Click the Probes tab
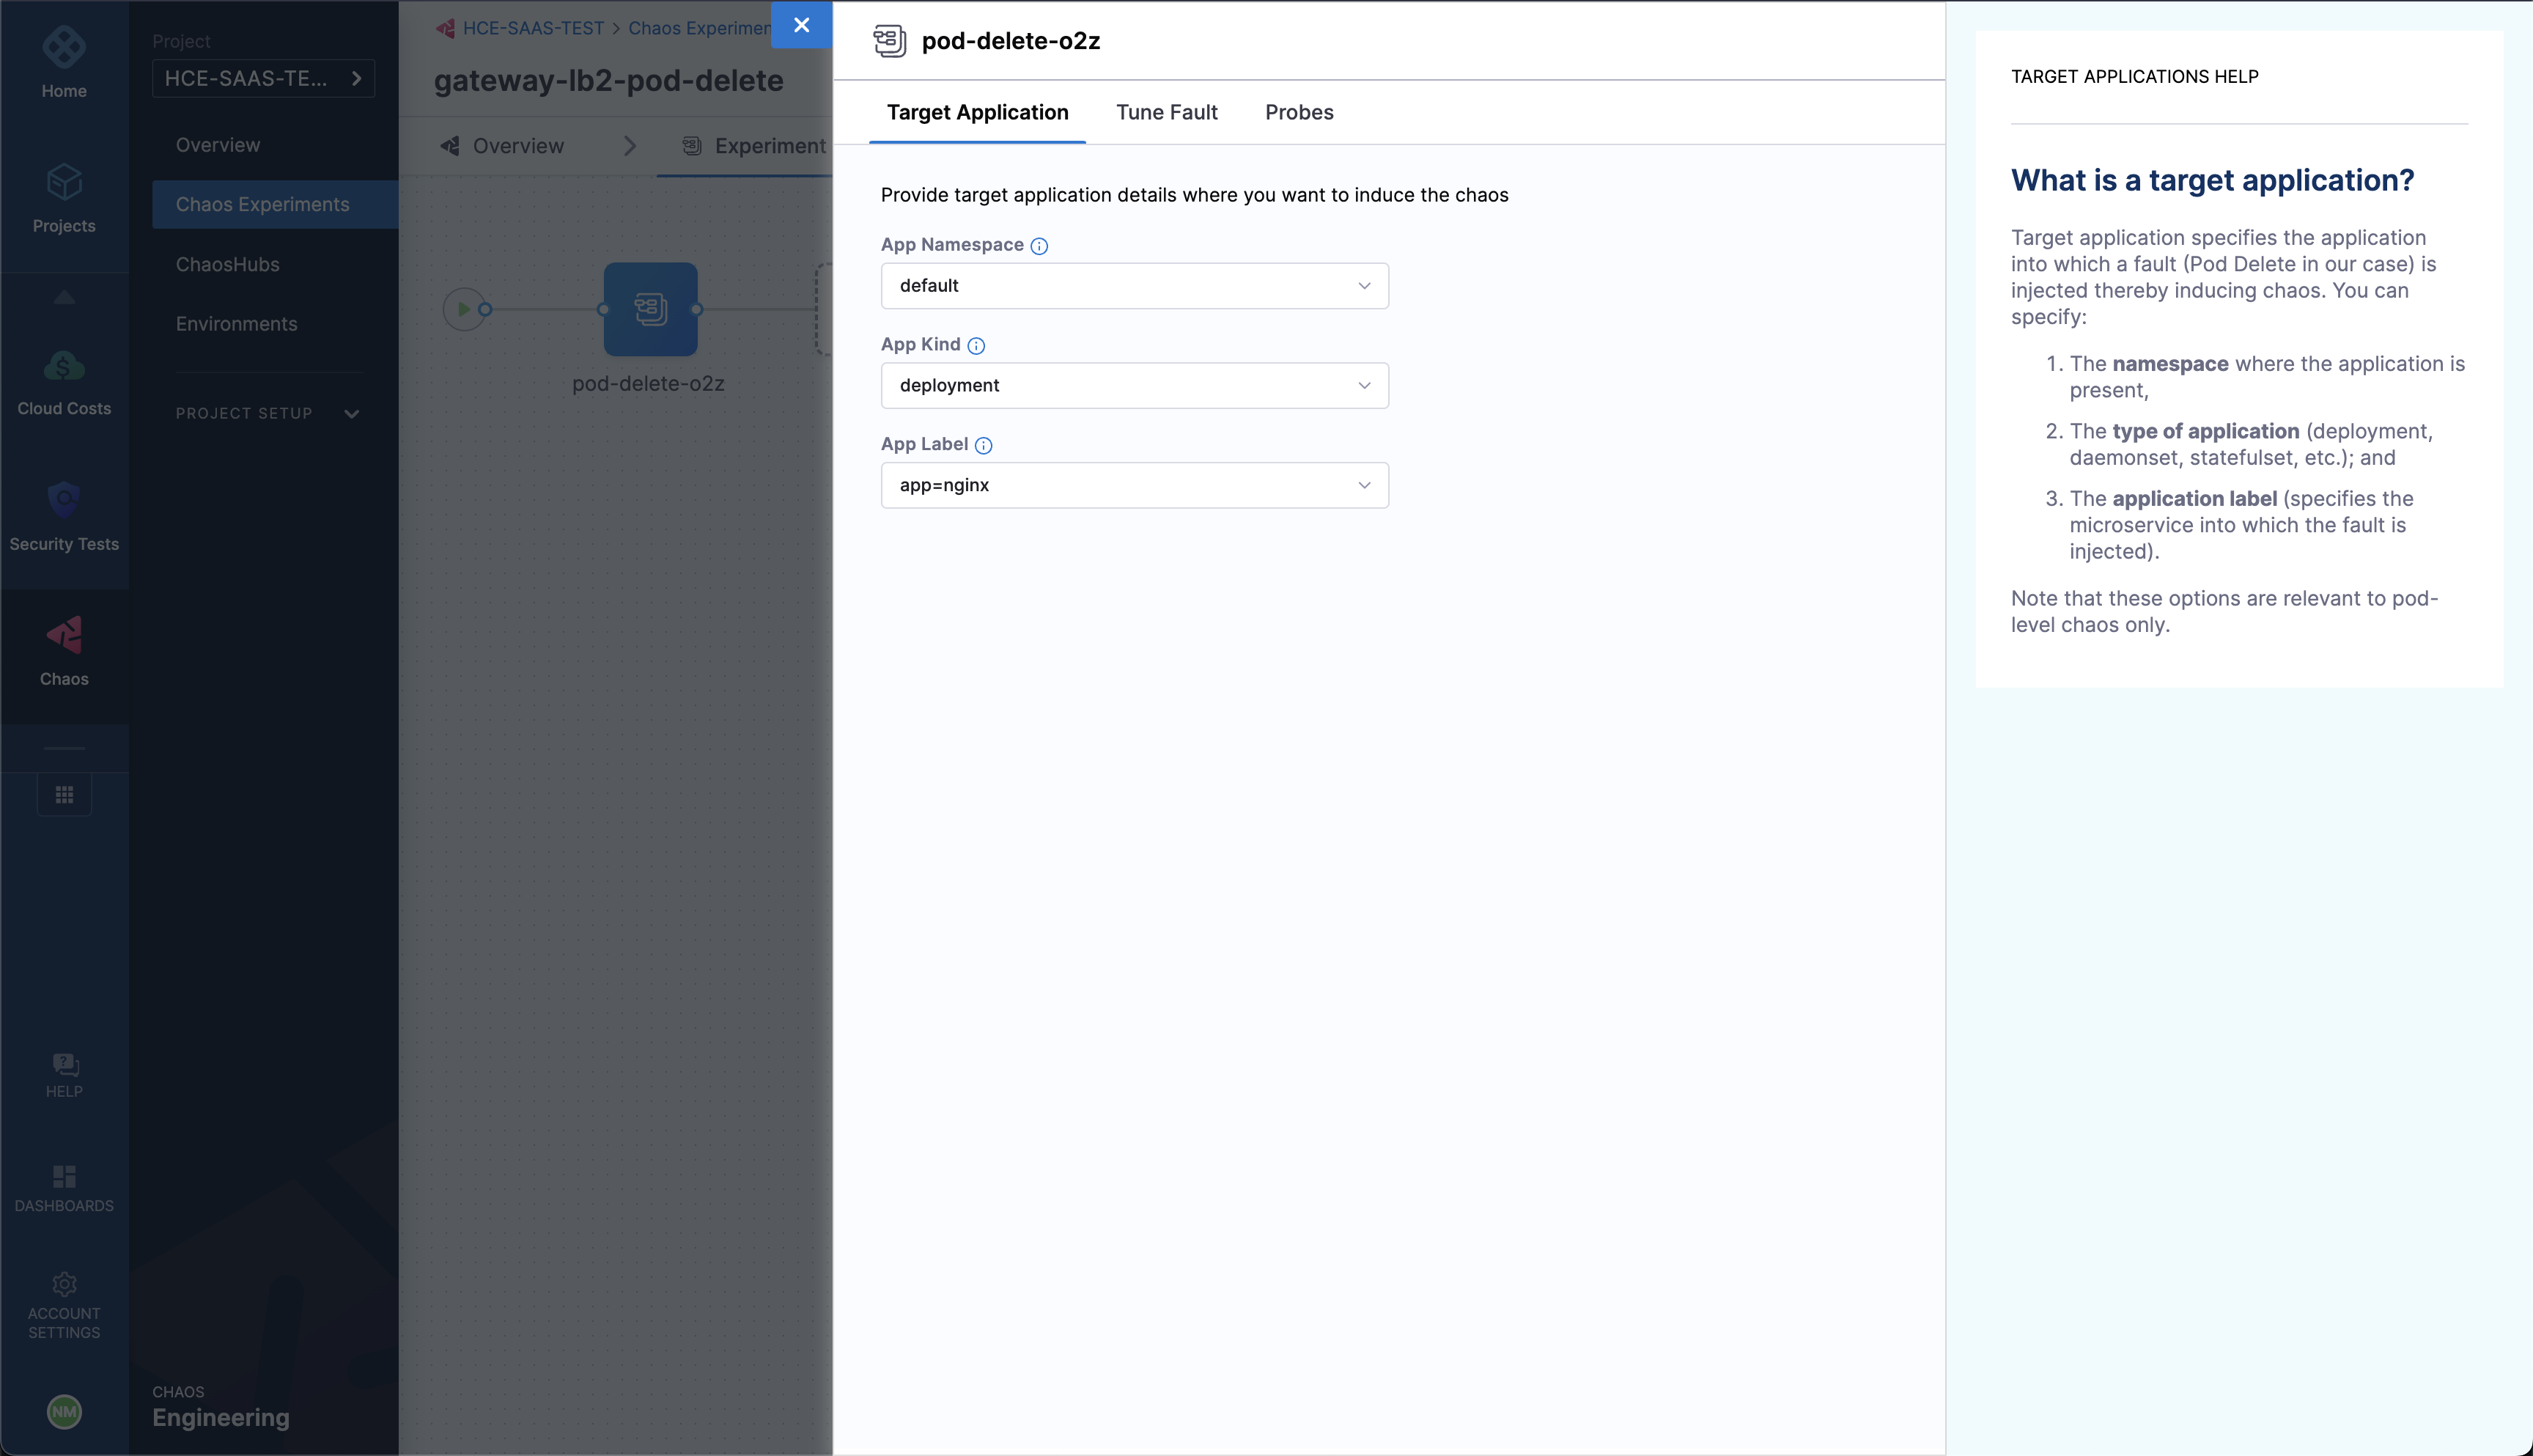 pyautogui.click(x=1299, y=111)
